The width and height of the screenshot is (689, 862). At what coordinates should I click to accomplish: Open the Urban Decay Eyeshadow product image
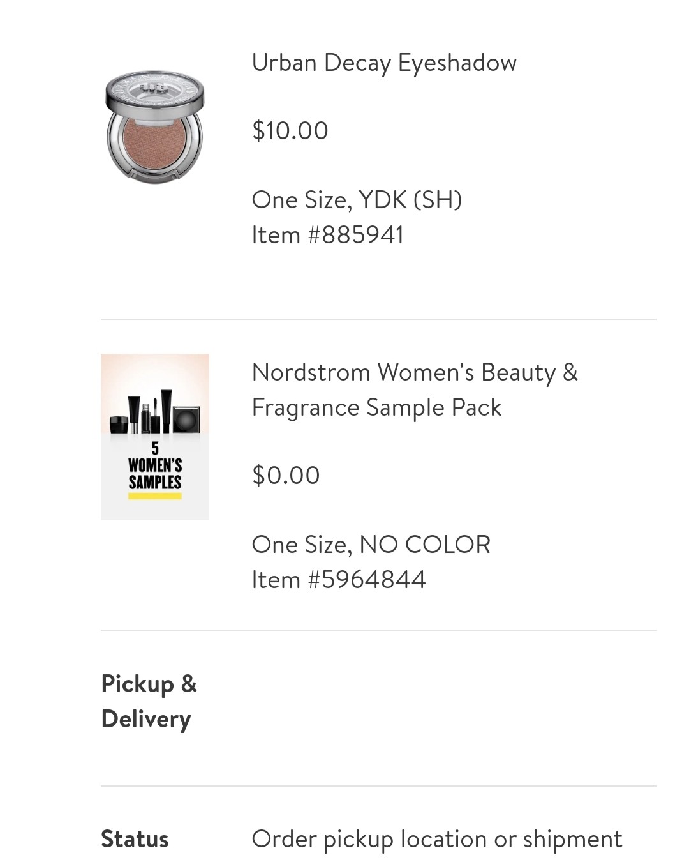click(x=155, y=126)
